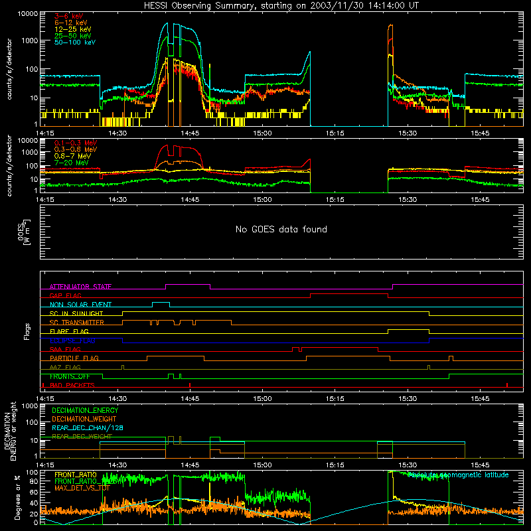Click the '0.3-0.8 MeV' legend label
This screenshot has height=531, width=531.
pos(76,149)
